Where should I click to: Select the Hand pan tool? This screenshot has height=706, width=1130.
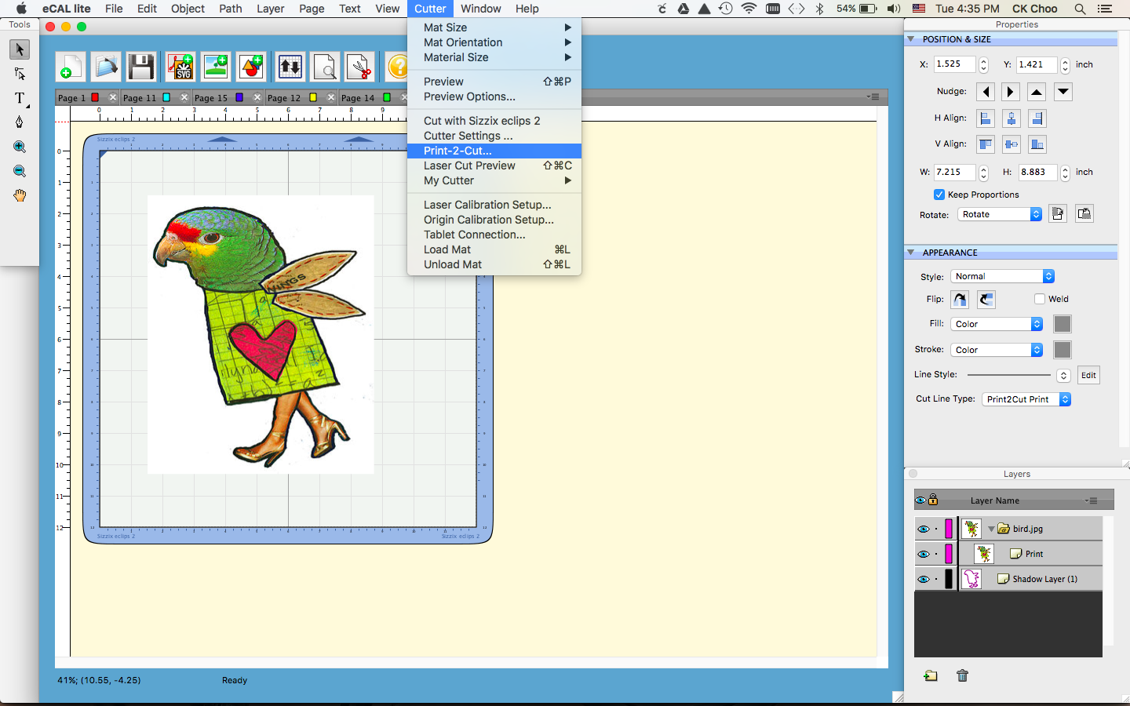click(20, 195)
